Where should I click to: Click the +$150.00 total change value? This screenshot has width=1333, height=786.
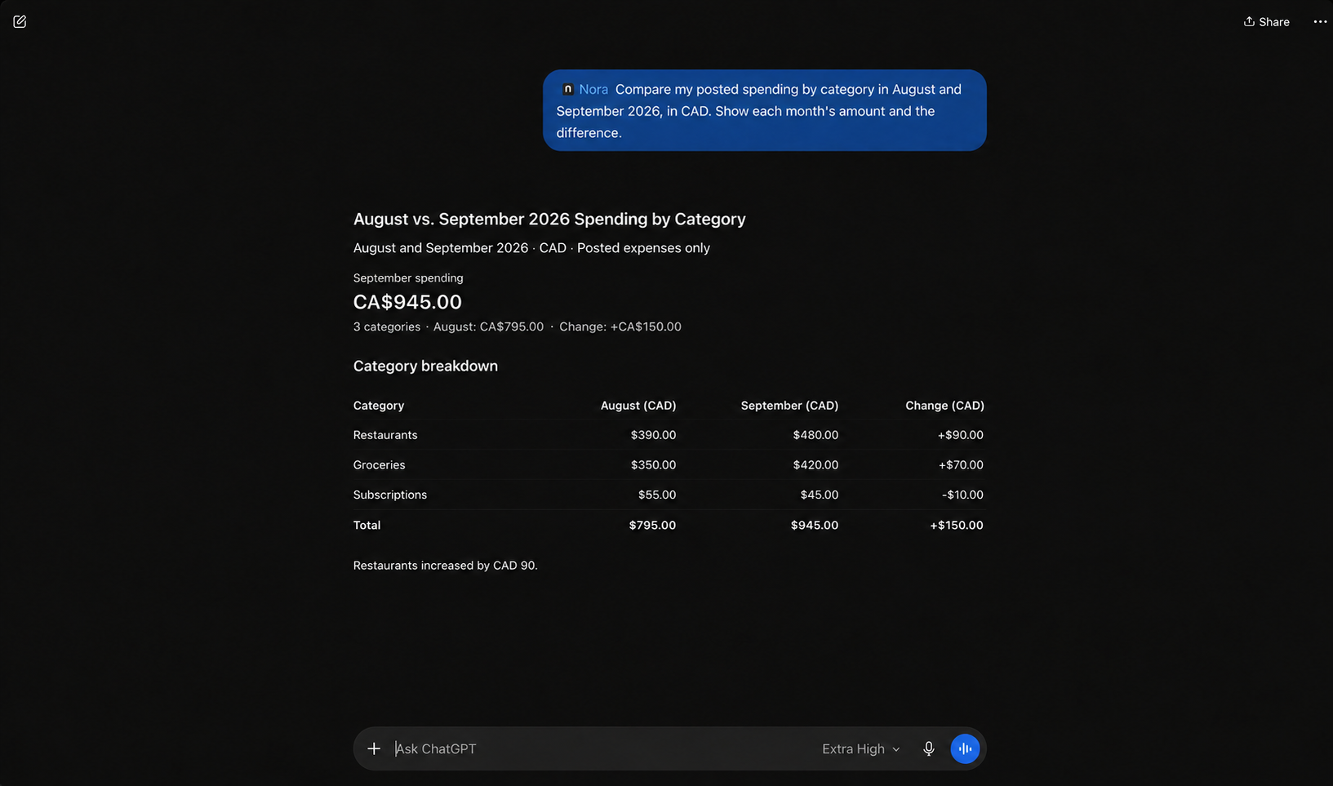957,525
